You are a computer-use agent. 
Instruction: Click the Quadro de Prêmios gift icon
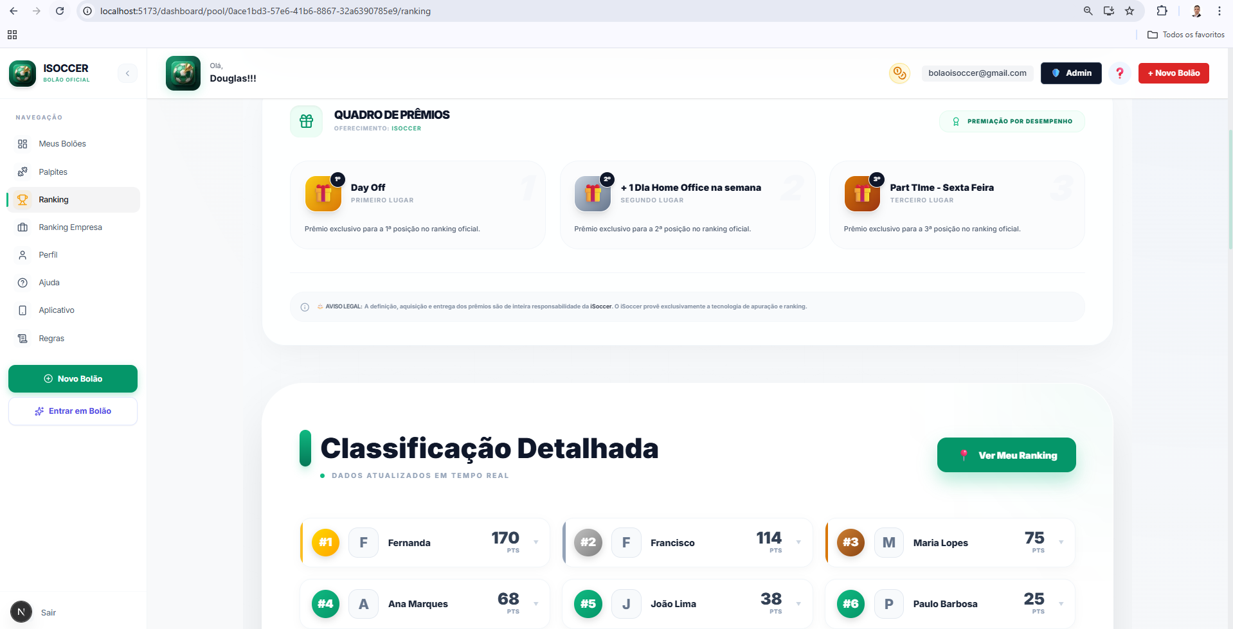coord(307,121)
